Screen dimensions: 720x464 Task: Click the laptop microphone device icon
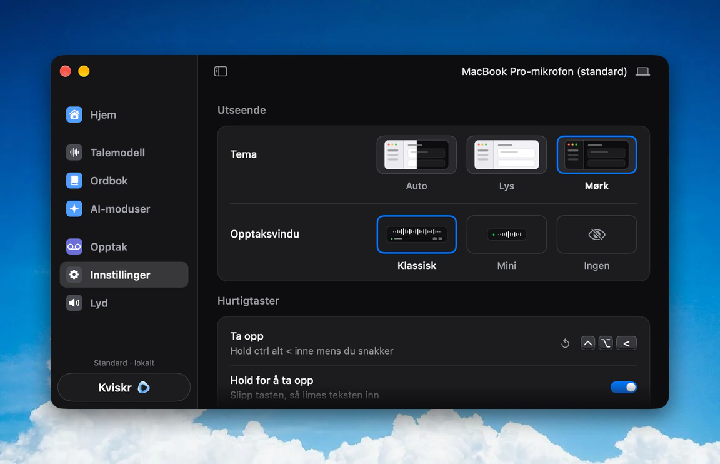click(642, 71)
